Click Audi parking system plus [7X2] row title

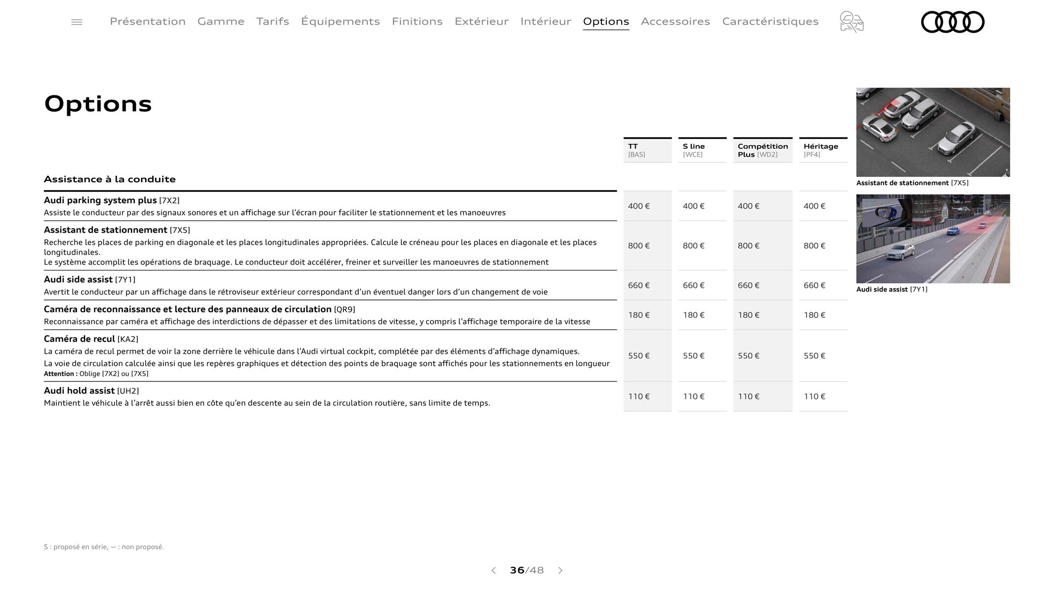pyautogui.click(x=112, y=200)
